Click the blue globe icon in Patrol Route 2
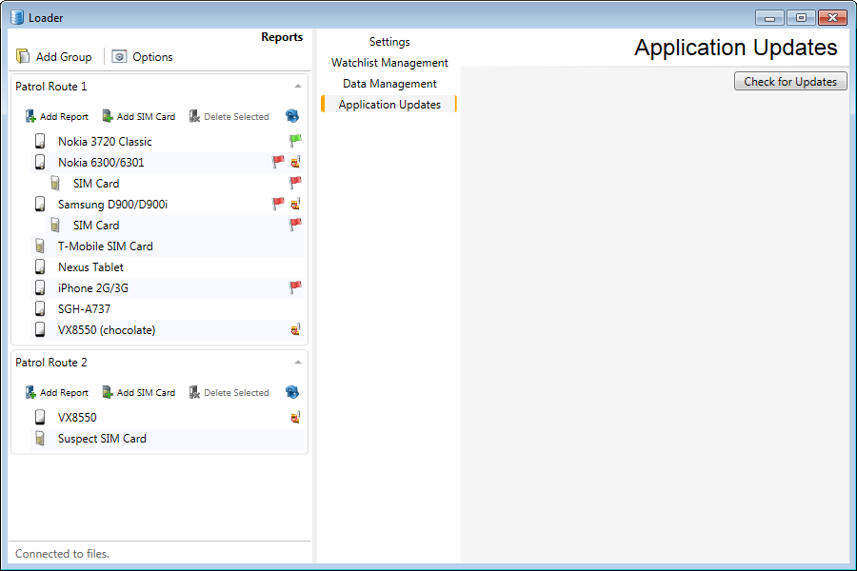Screen dimensions: 857x571 (292, 392)
